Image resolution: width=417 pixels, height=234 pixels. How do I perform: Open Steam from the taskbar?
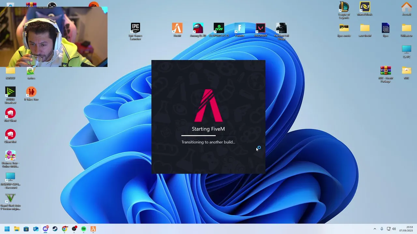click(55, 229)
